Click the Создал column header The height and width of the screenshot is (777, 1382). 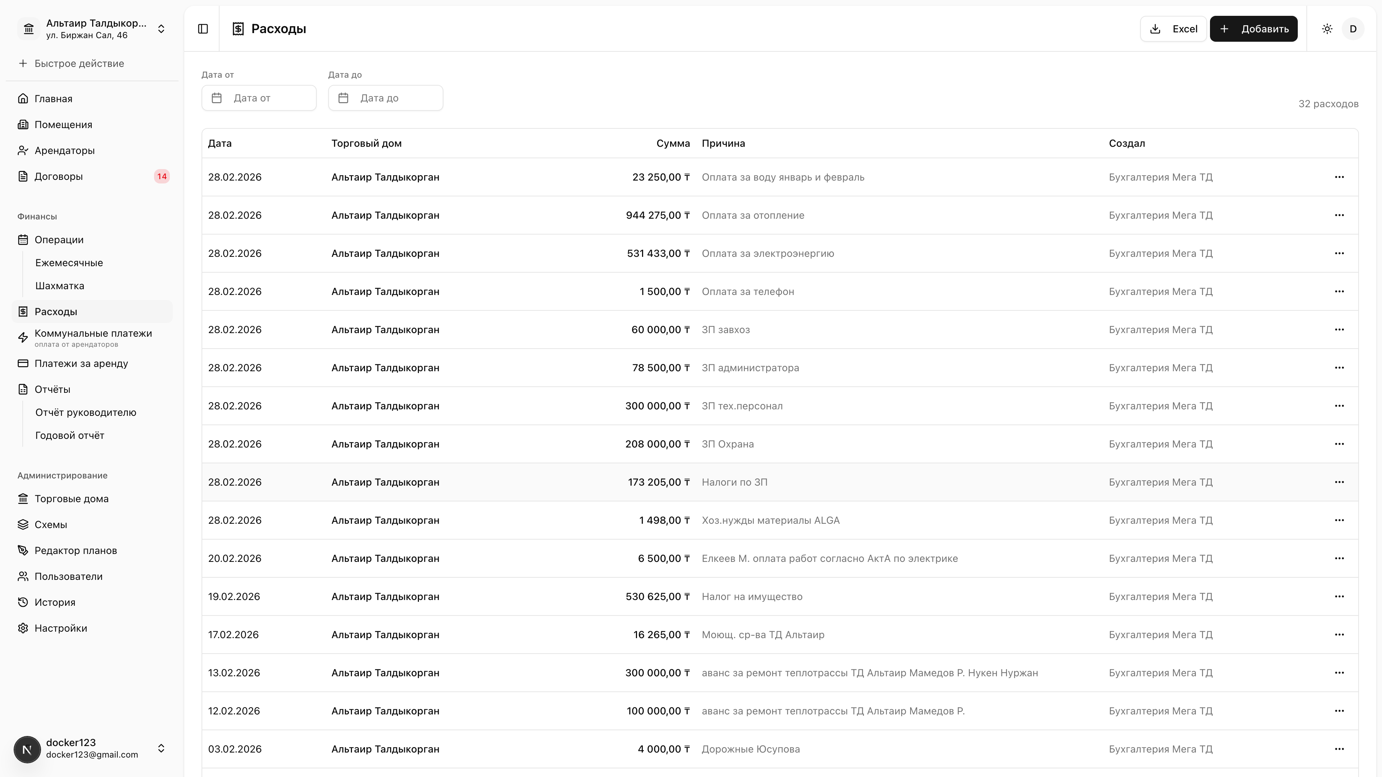tap(1126, 143)
